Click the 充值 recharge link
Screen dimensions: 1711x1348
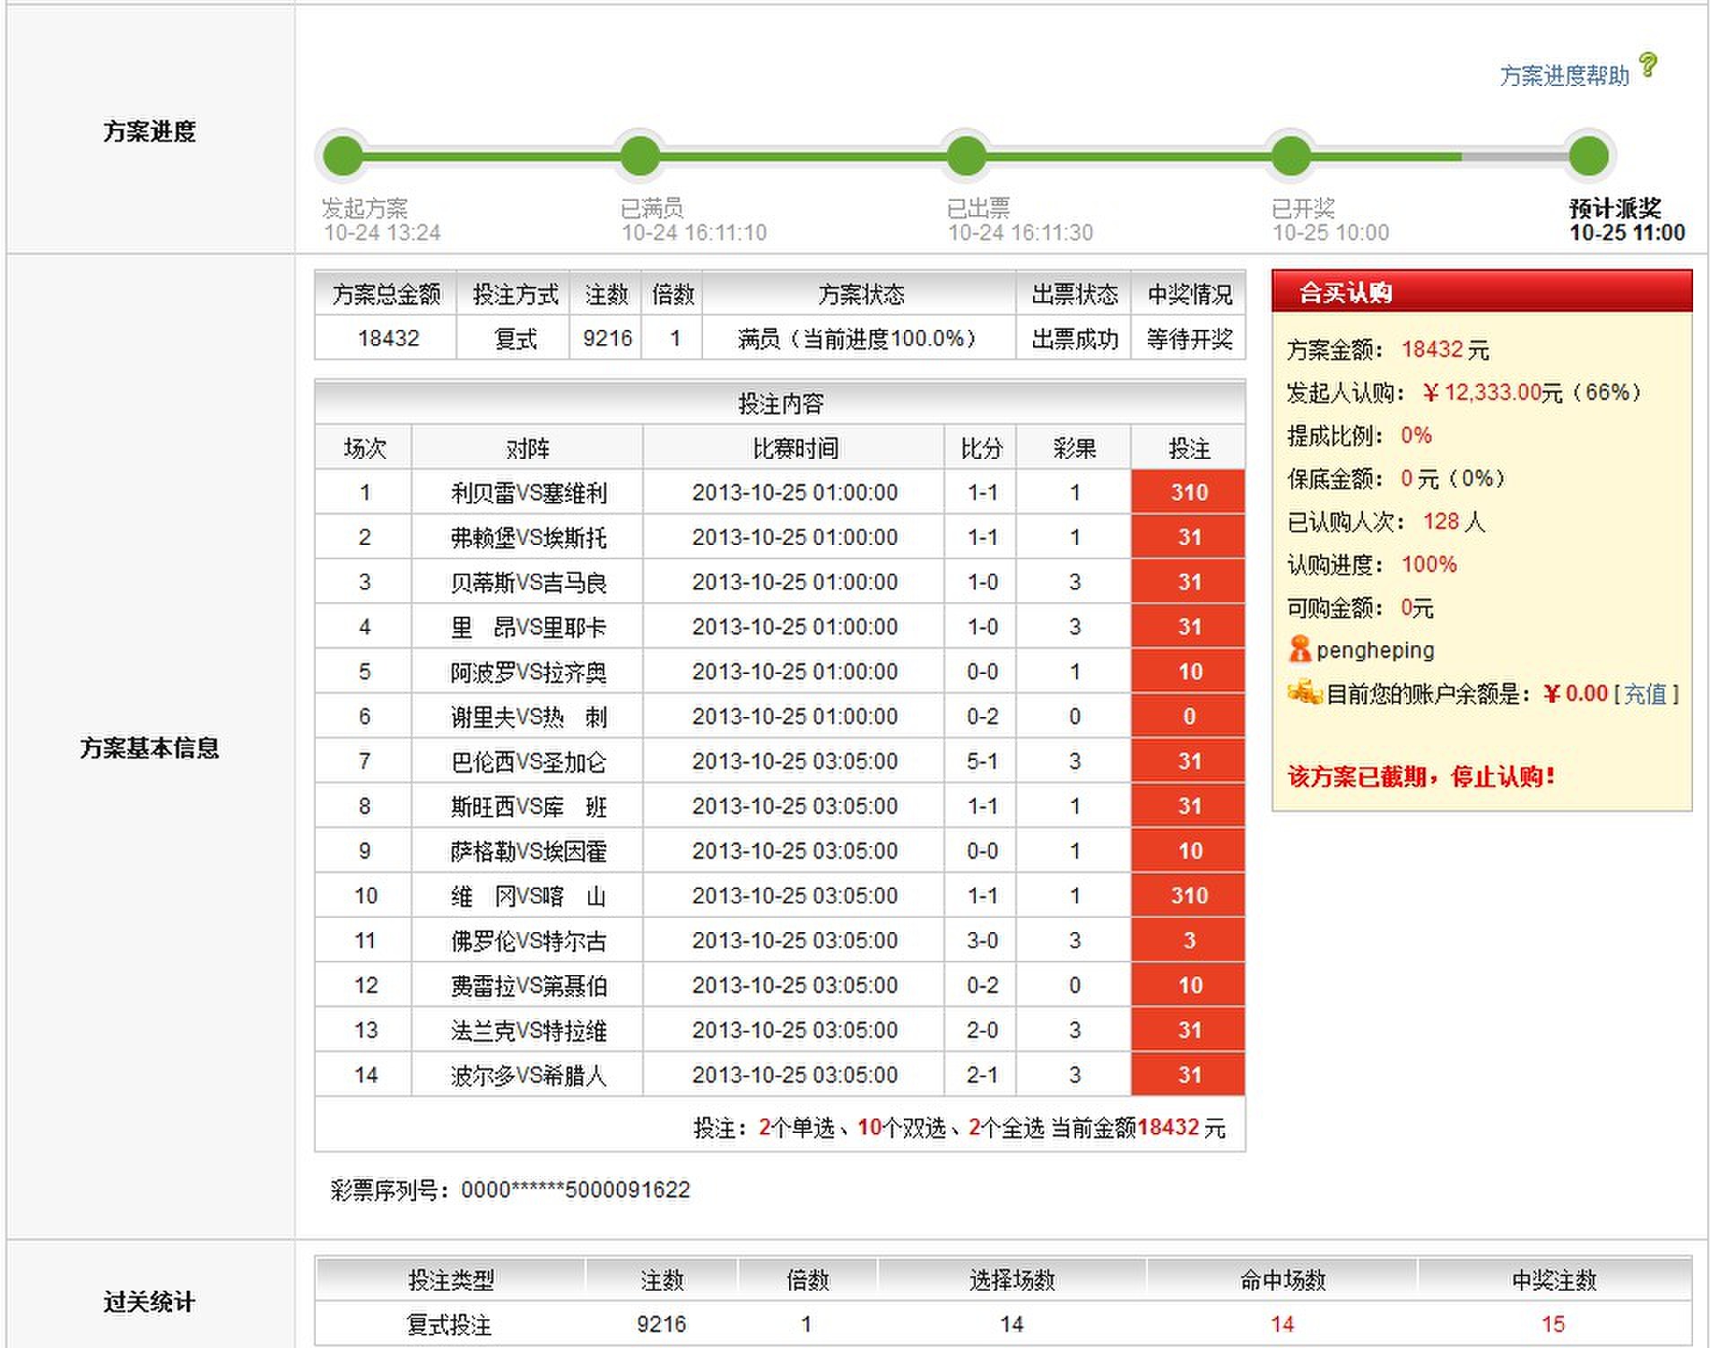point(1645,694)
